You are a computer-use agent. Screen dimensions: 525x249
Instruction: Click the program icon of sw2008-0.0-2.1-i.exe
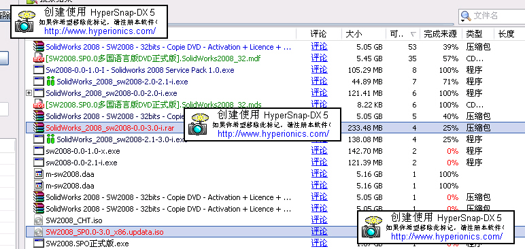[39, 162]
